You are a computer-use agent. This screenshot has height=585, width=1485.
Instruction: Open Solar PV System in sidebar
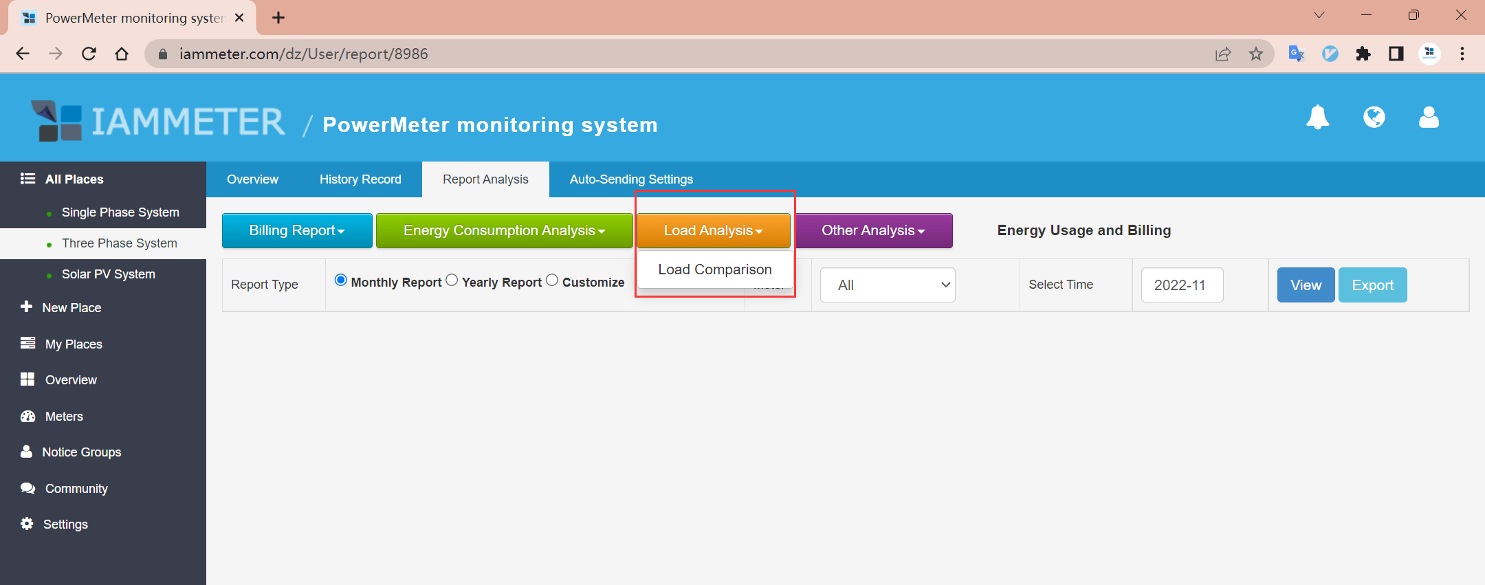point(109,274)
